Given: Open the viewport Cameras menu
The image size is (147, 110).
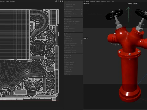Looking at the screenshot, I should [x=92, y=1].
